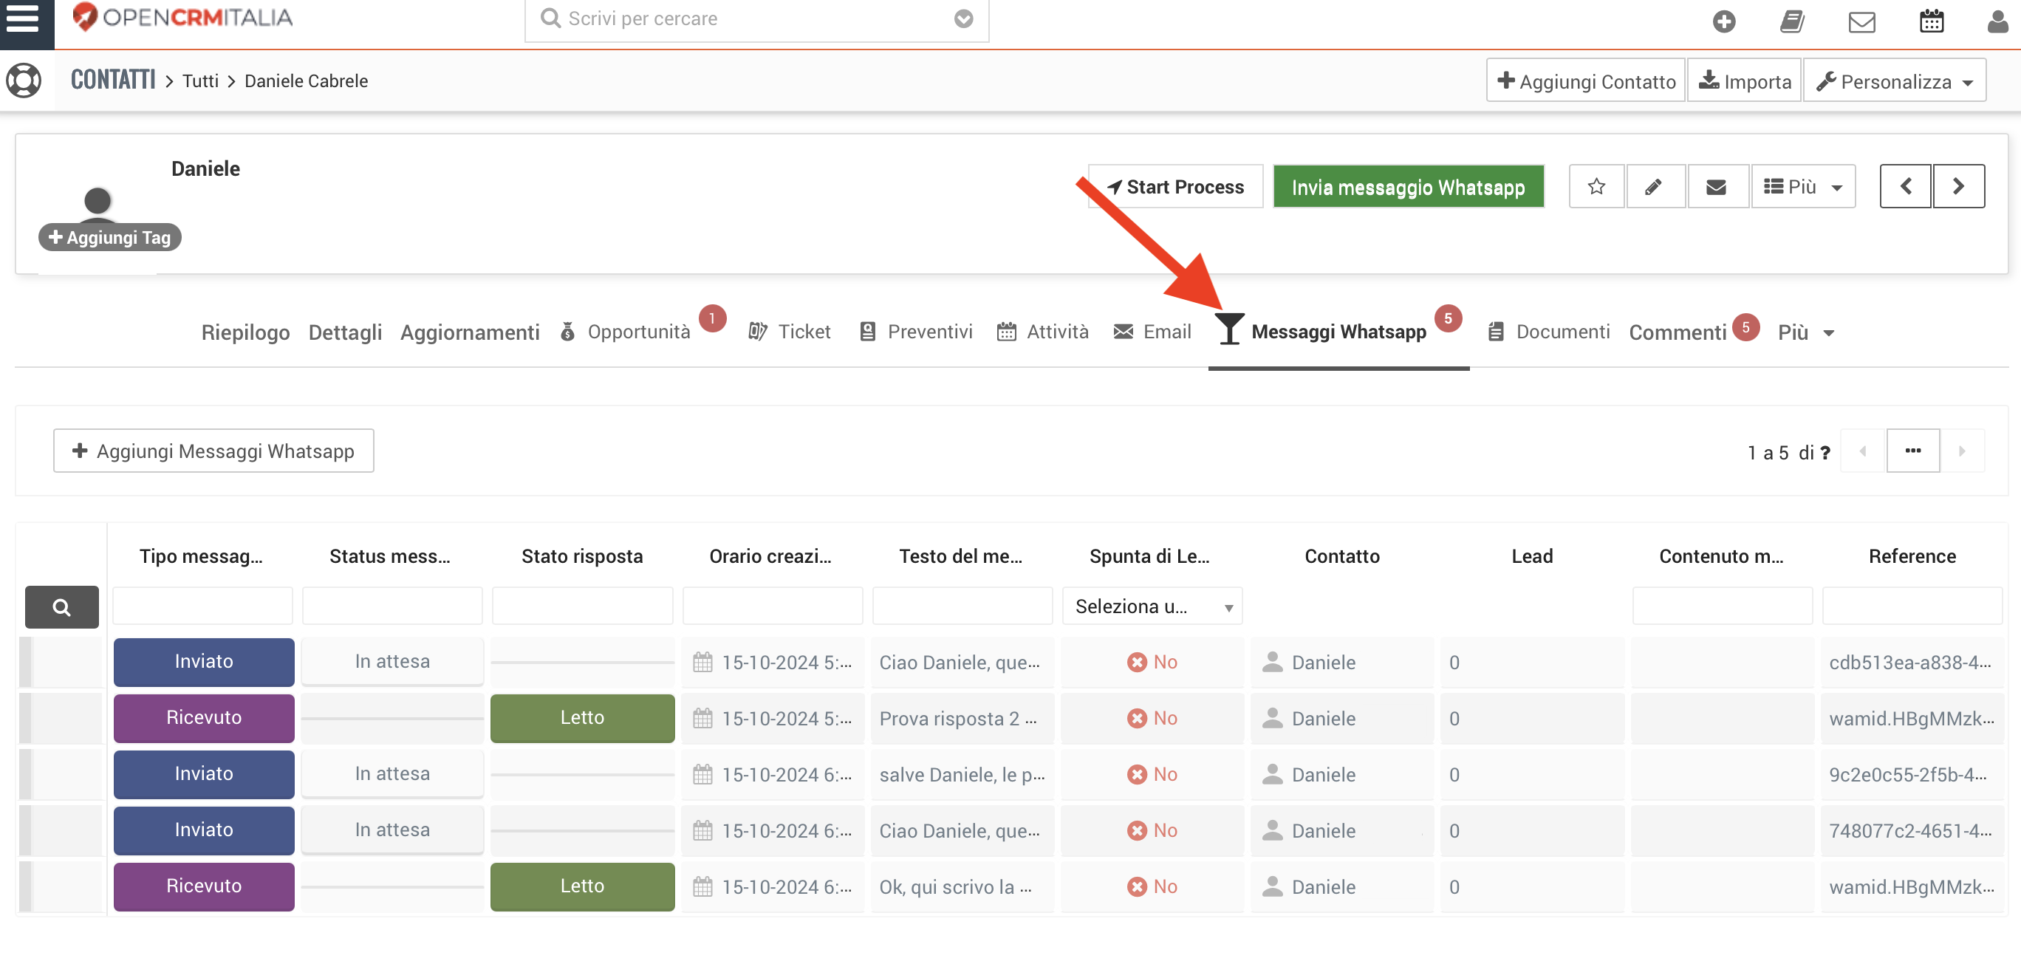
Task: Click the 'Ok, qui scrivo la' message text
Action: [x=955, y=887]
